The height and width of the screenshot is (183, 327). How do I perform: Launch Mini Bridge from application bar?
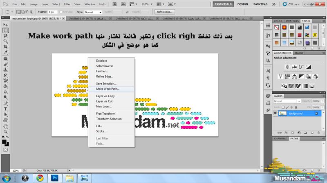123,4
